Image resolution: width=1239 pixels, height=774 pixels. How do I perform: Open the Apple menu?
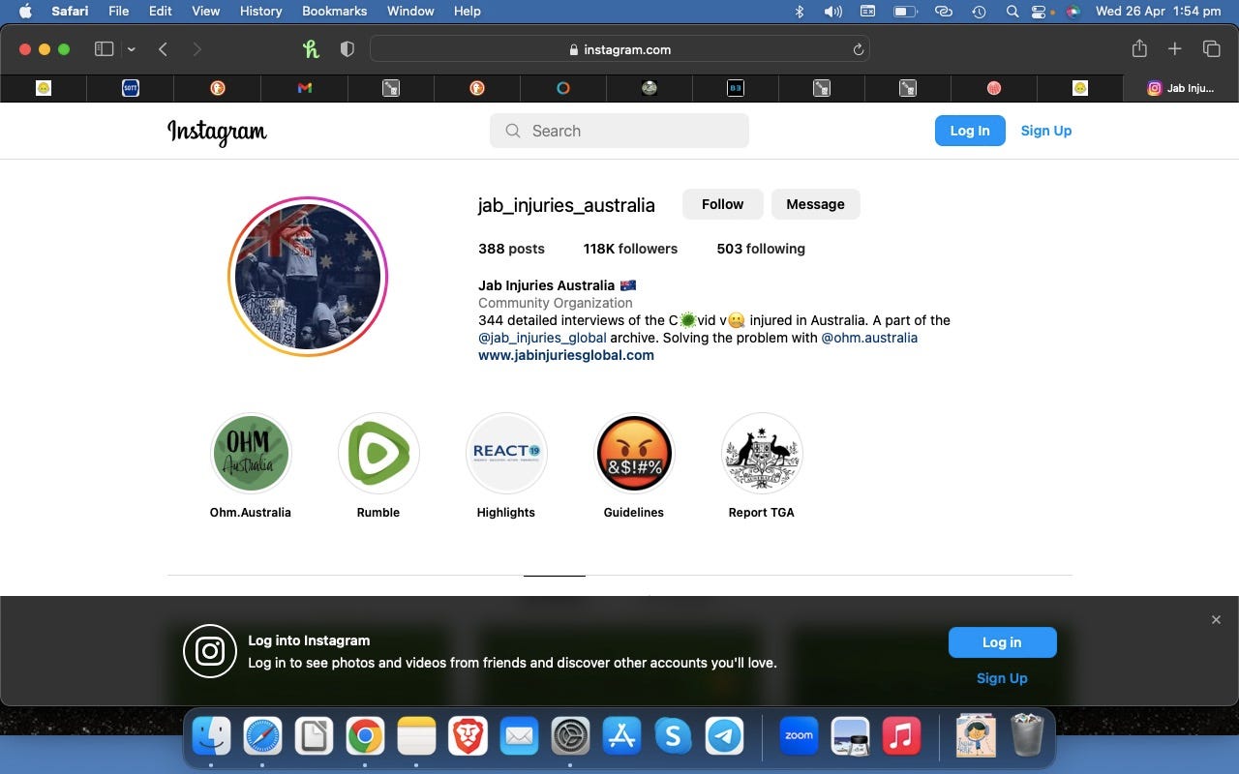point(25,11)
